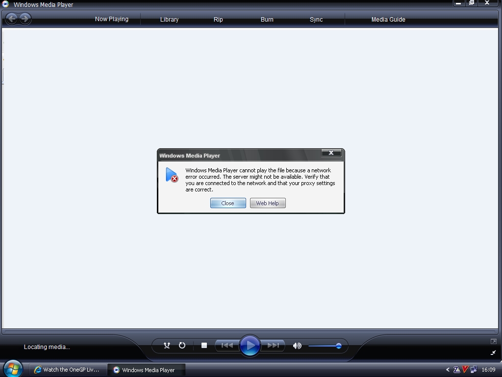This screenshot has width=502, height=377.
Task: Stop playback
Action: coord(204,346)
